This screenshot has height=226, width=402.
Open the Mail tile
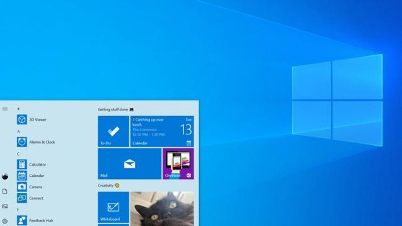pos(129,164)
